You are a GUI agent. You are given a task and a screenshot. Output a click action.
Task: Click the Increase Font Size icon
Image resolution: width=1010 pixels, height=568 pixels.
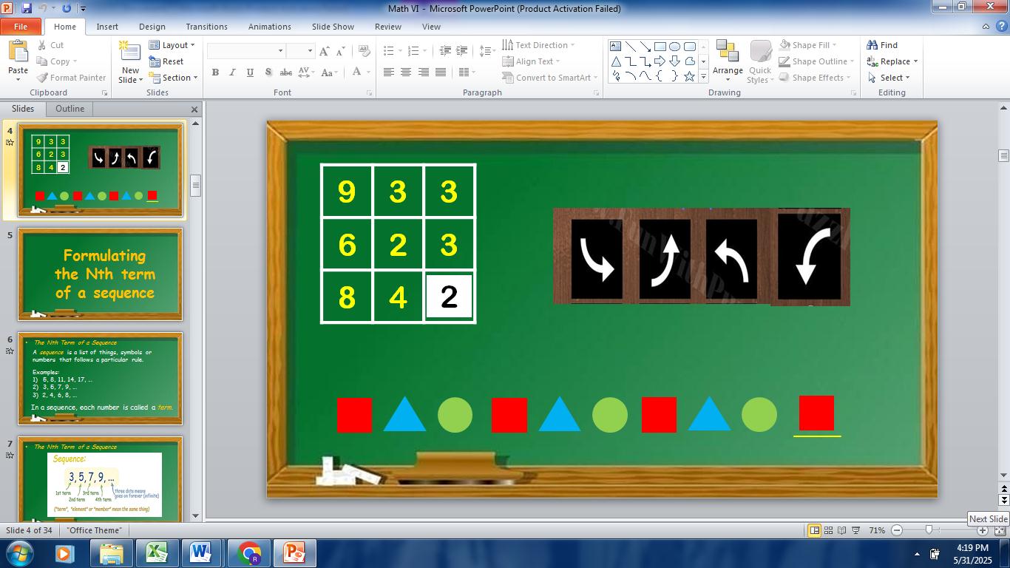325,51
